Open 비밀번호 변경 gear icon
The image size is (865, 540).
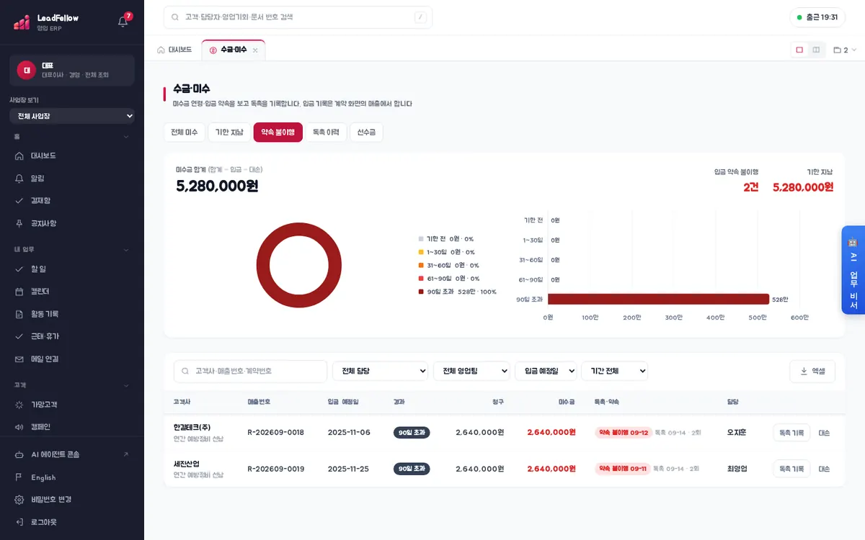pos(19,499)
